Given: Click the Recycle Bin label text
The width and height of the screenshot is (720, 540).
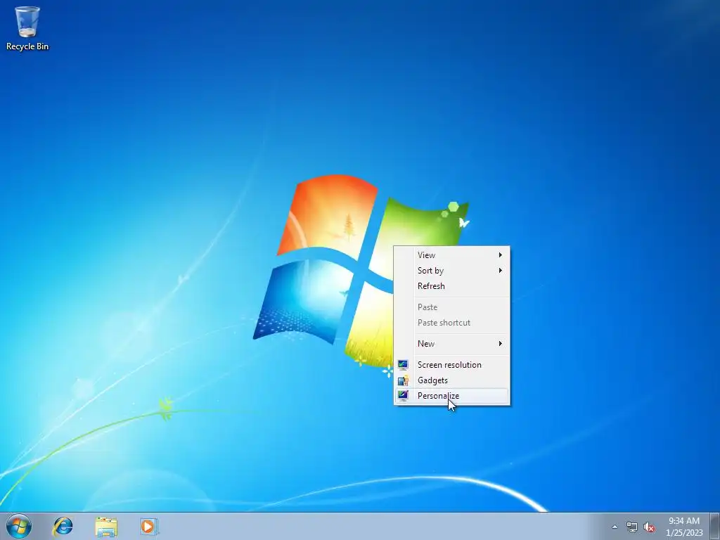Looking at the screenshot, I should pos(27,46).
